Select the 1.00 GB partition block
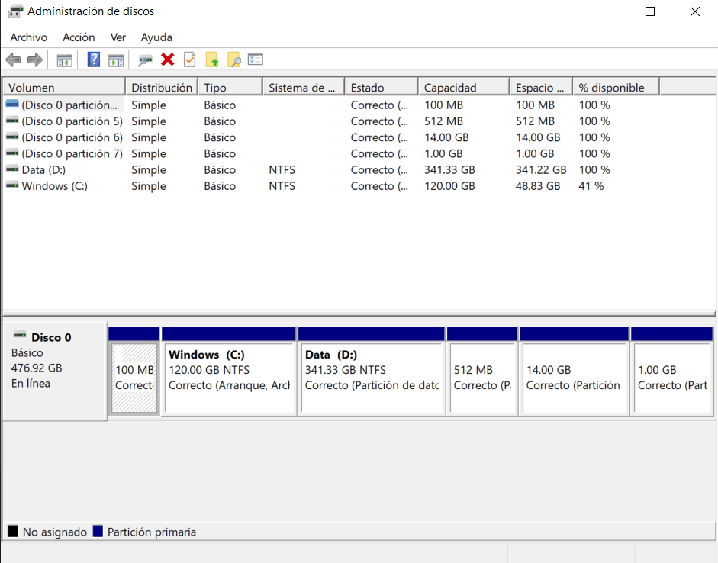This screenshot has width=718, height=563. click(672, 378)
